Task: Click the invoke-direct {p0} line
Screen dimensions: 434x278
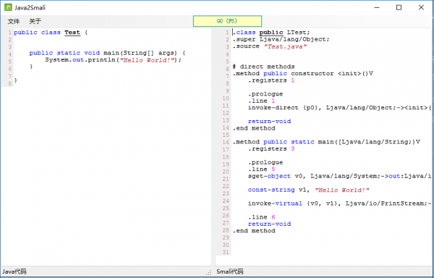Action: (340, 108)
